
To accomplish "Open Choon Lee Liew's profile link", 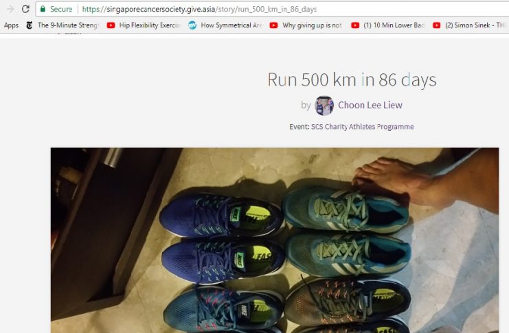I will point(370,106).
